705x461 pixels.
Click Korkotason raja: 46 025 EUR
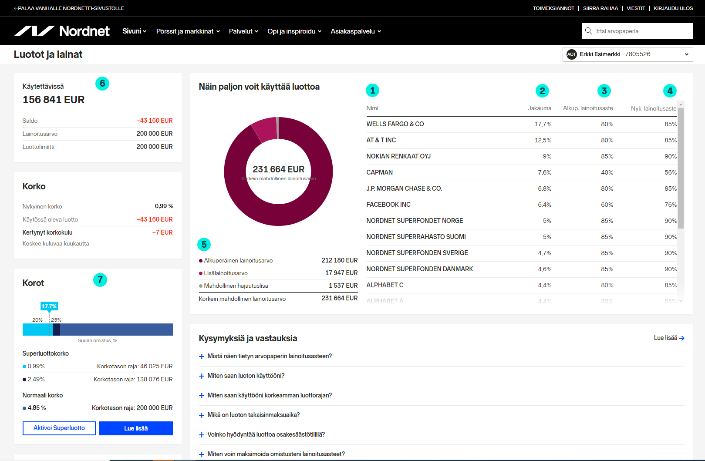pos(135,367)
